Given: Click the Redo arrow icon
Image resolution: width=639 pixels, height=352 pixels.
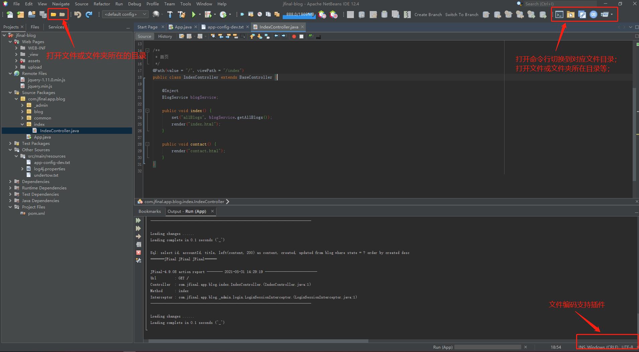Looking at the screenshot, I should point(89,14).
